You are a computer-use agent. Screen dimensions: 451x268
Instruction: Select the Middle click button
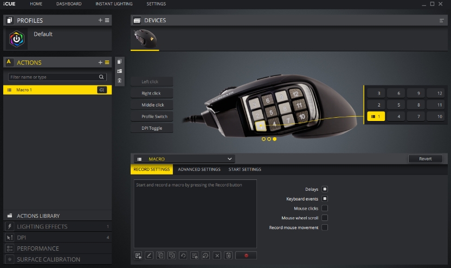click(x=152, y=105)
